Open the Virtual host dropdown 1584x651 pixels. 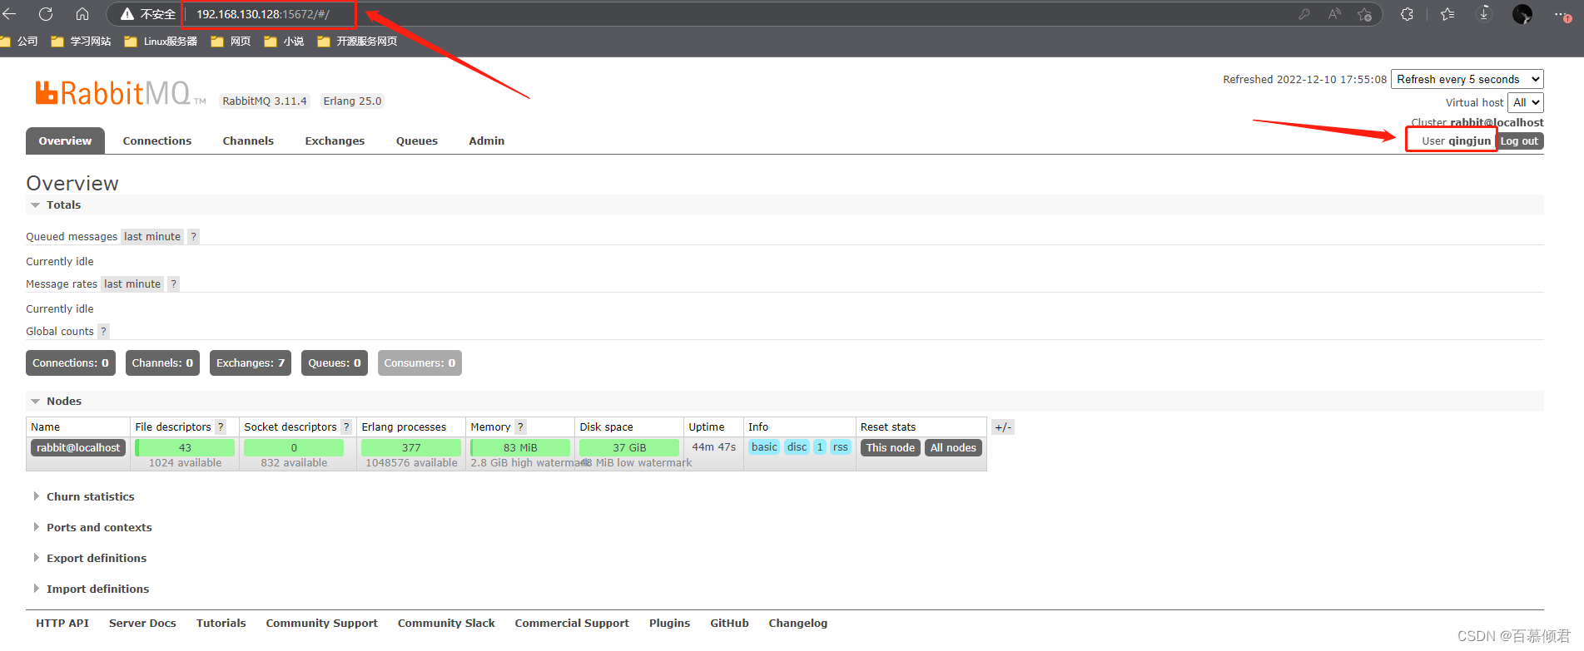[x=1526, y=102]
